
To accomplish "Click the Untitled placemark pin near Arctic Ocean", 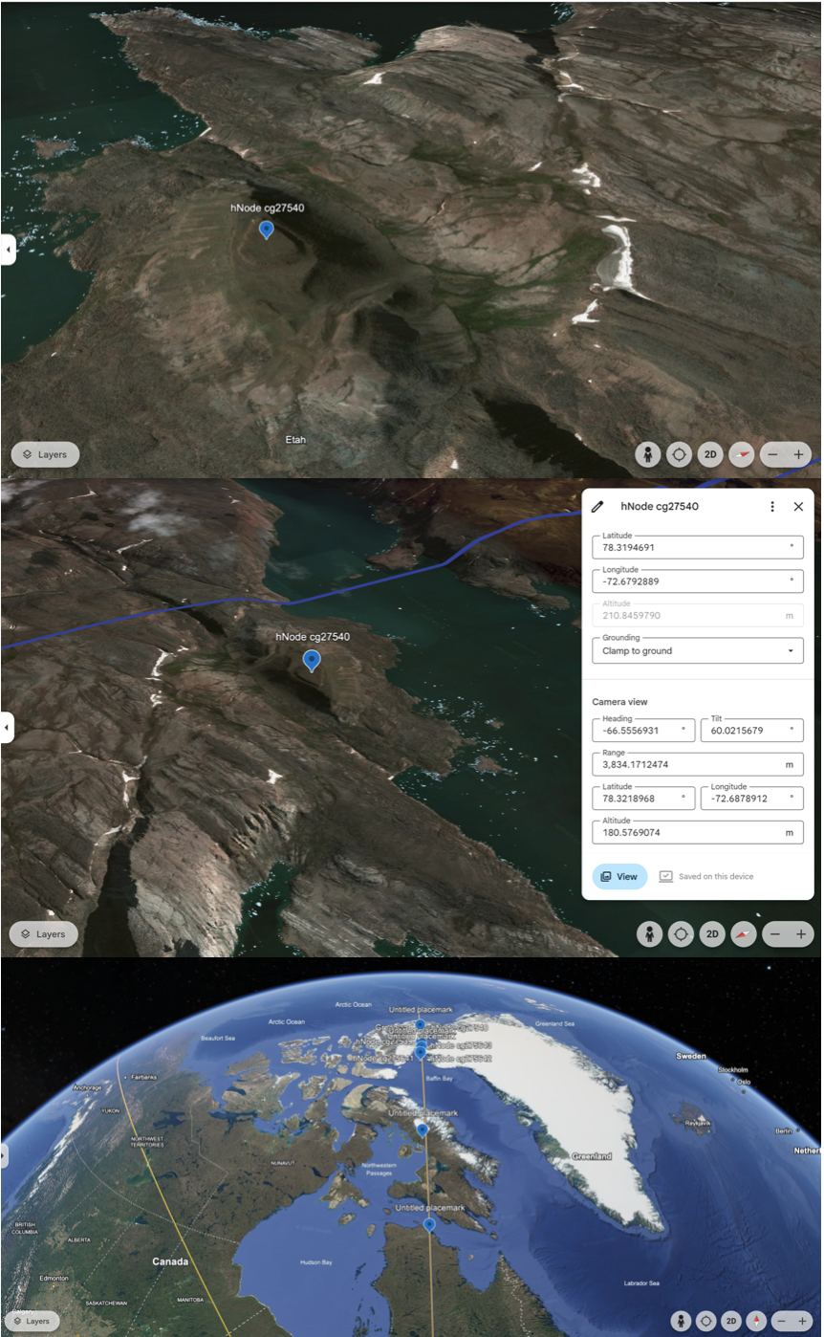I will pyautogui.click(x=420, y=1024).
